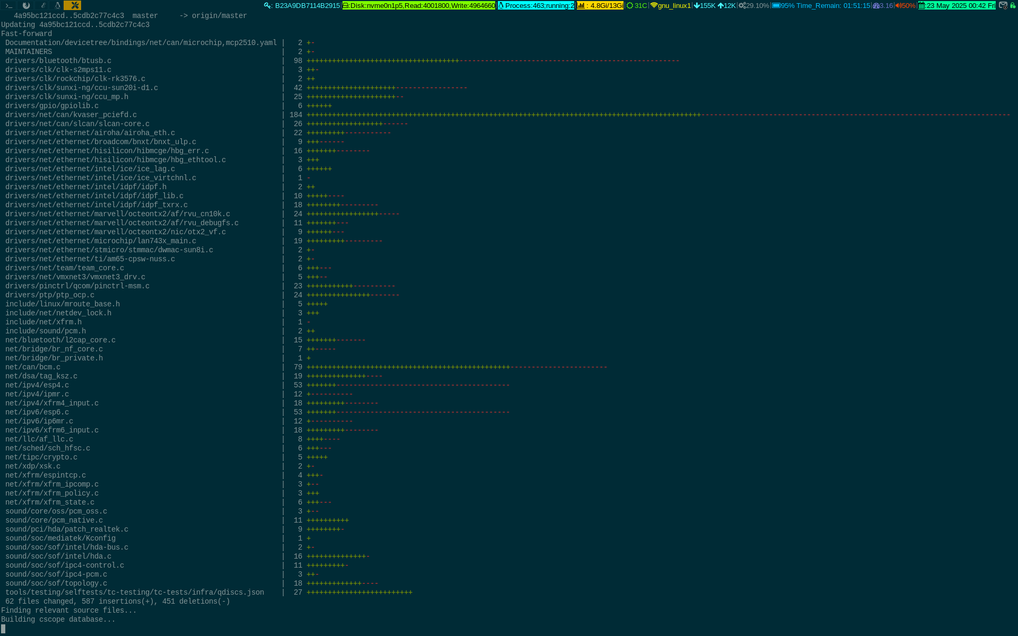This screenshot has width=1018, height=636.
Task: Click the CPU usage gear icon
Action: pyautogui.click(x=742, y=5)
